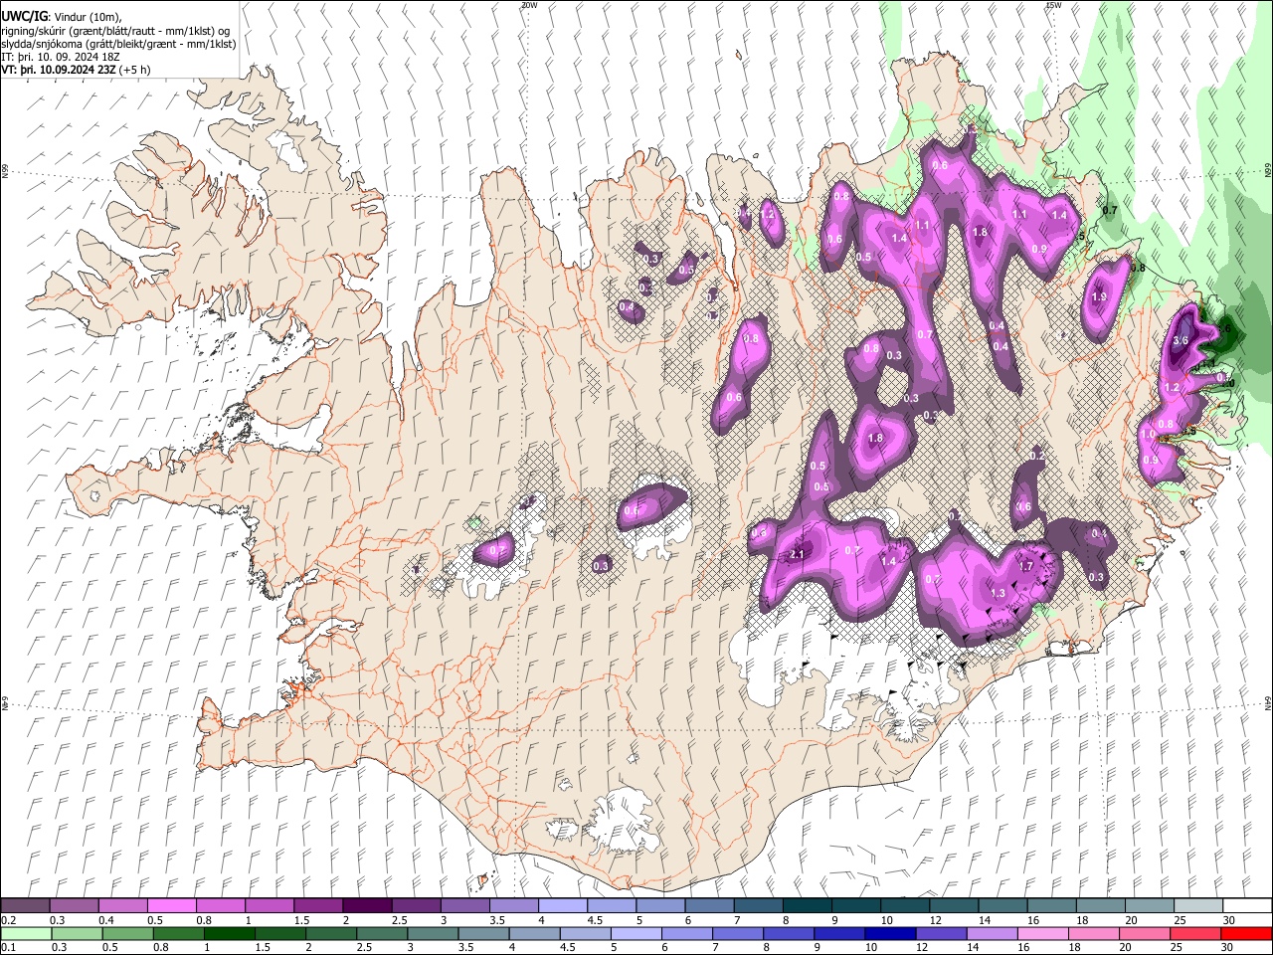Select the rose 20 swatch on rain scale

point(1144,933)
